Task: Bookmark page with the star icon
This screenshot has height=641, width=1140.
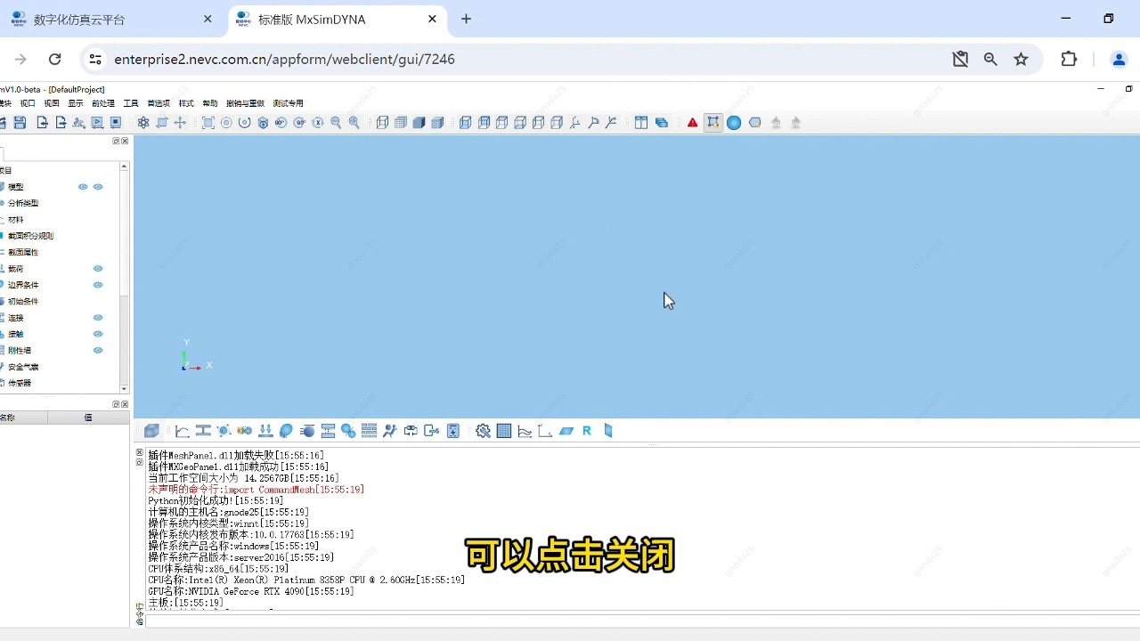Action: click(x=1021, y=59)
